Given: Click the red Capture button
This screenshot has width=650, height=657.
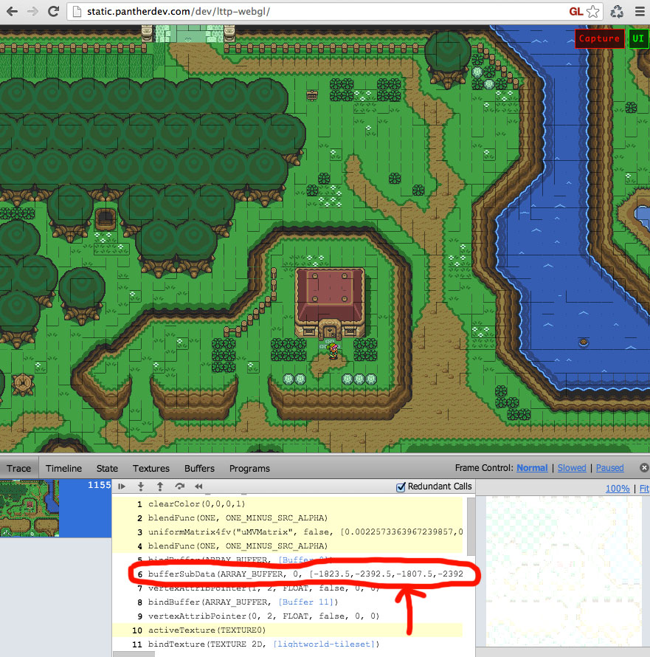Looking at the screenshot, I should [599, 38].
